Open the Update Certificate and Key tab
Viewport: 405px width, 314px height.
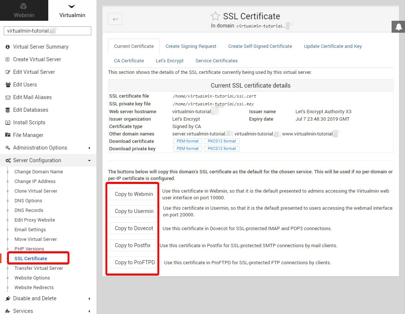(333, 46)
